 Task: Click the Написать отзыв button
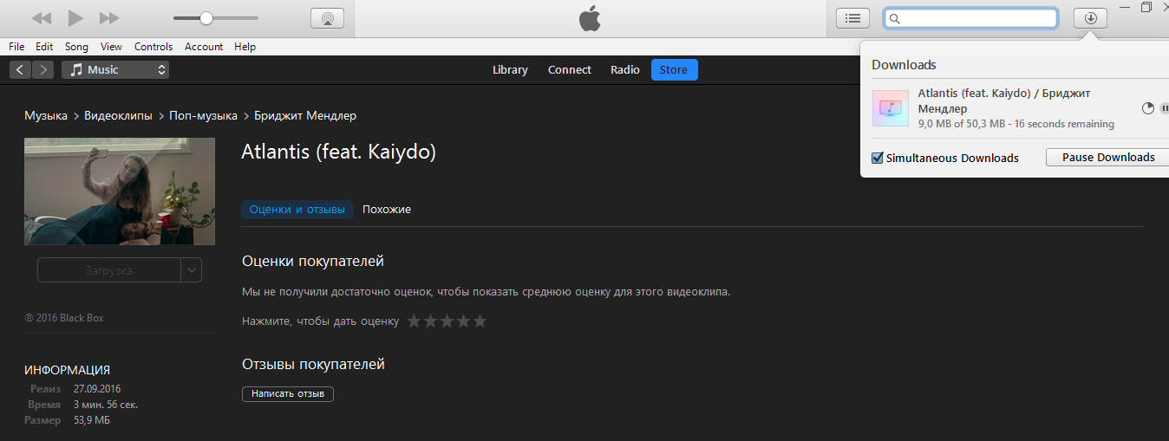288,394
